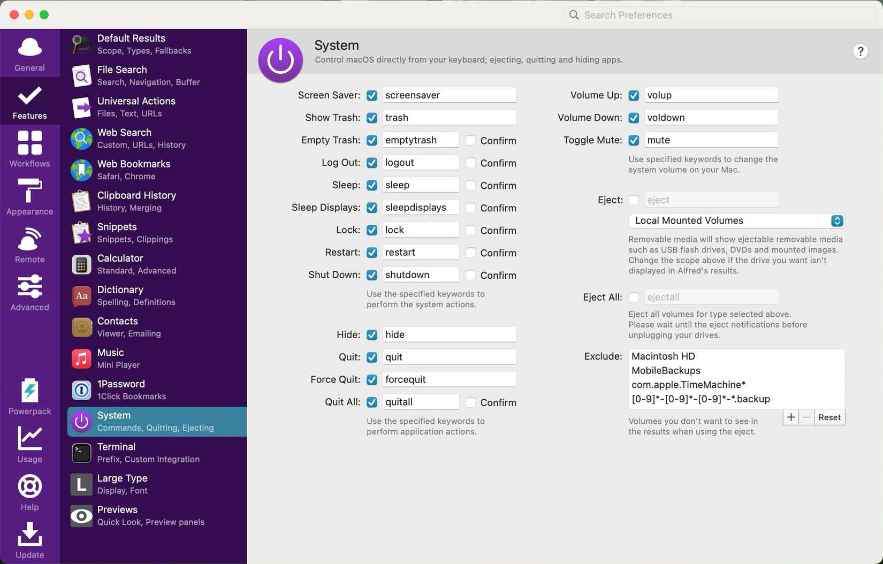Click the Powerpack sidebar icon
This screenshot has height=564, width=883.
pos(29,391)
